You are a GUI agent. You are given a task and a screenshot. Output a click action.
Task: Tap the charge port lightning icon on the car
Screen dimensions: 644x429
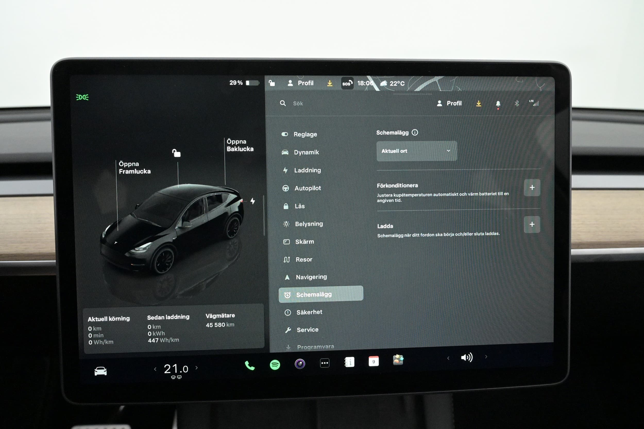[253, 201]
